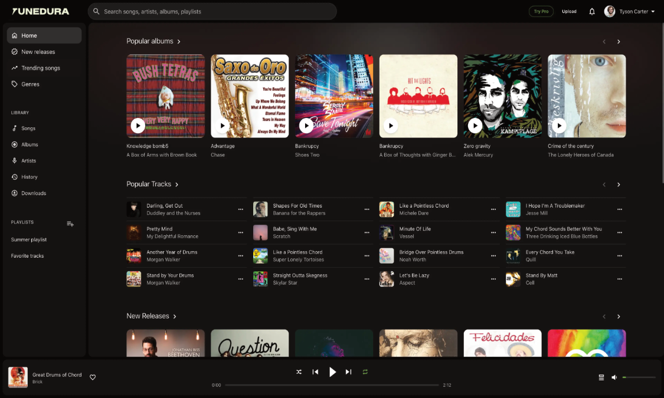The width and height of the screenshot is (664, 398).
Task: Click the Upload button
Action: pyautogui.click(x=569, y=11)
